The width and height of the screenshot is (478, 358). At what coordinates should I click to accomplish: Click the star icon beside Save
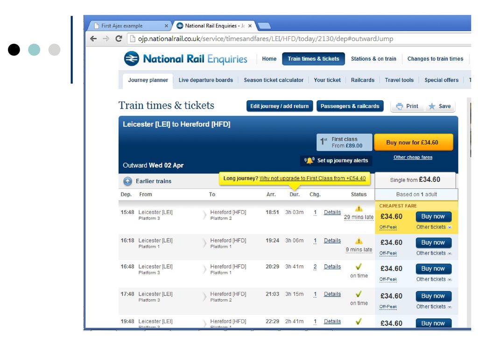pos(432,106)
